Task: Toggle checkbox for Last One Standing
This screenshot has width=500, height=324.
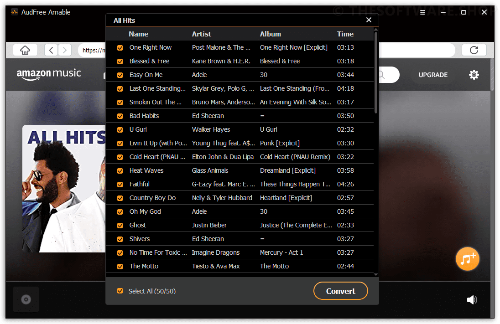Action: click(x=120, y=89)
